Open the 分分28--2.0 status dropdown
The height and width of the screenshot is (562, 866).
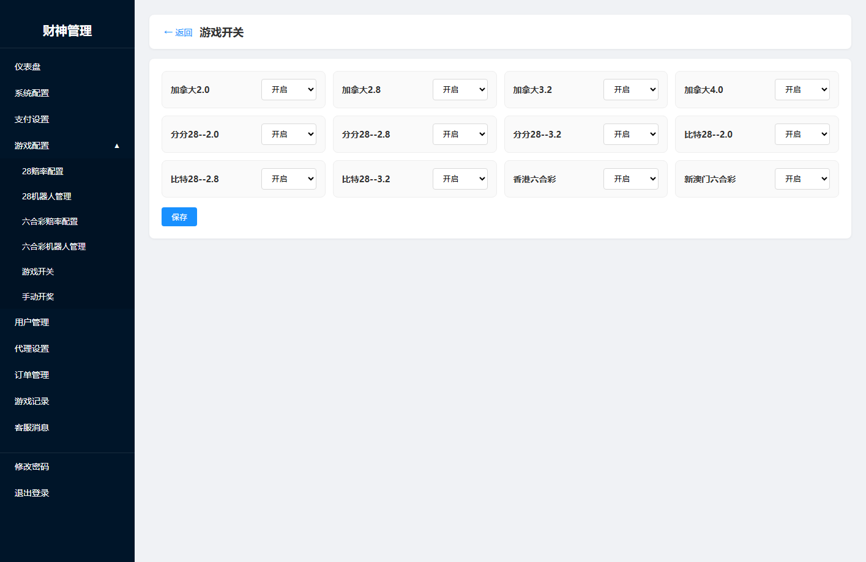click(x=289, y=134)
